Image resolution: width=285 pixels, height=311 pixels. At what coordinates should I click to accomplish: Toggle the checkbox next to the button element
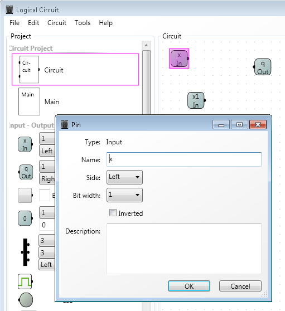click(x=45, y=195)
